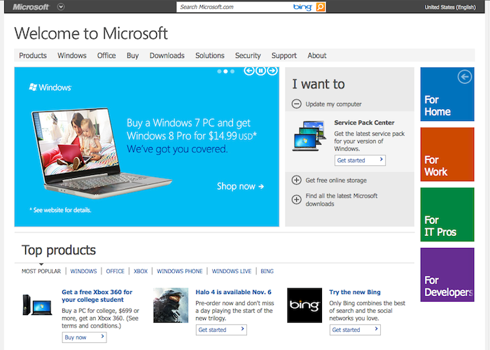Image resolution: width=490 pixels, height=350 pixels.
Task: Select the first banner slide dot
Action: pyautogui.click(x=219, y=71)
